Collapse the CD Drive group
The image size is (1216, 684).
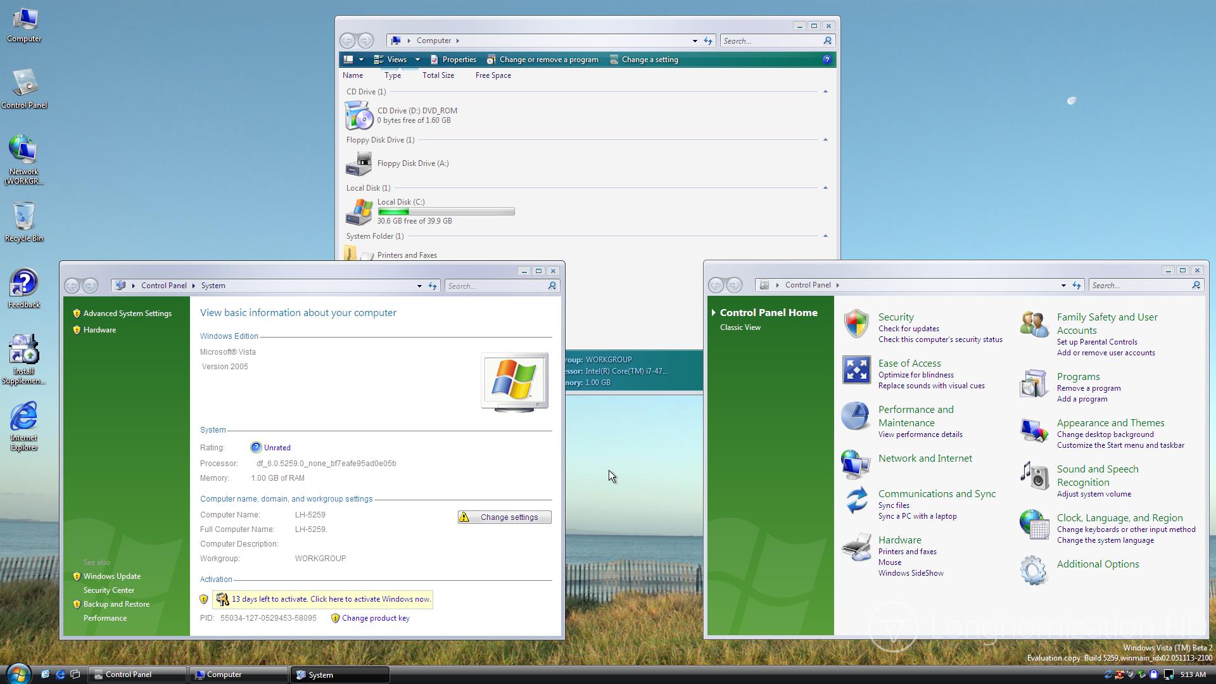pos(825,92)
